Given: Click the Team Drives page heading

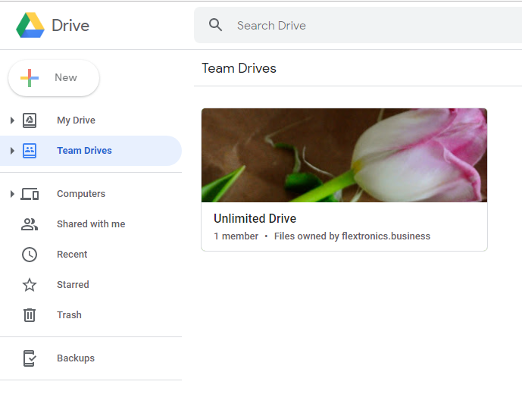Looking at the screenshot, I should [239, 68].
